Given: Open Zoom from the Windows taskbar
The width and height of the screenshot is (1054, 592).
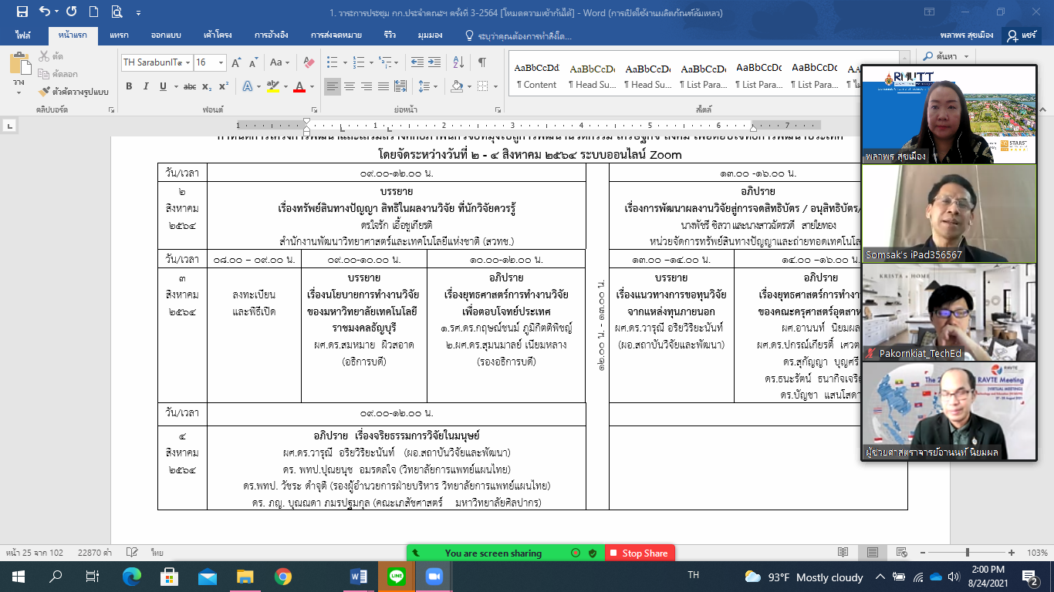Looking at the screenshot, I should tap(433, 576).
